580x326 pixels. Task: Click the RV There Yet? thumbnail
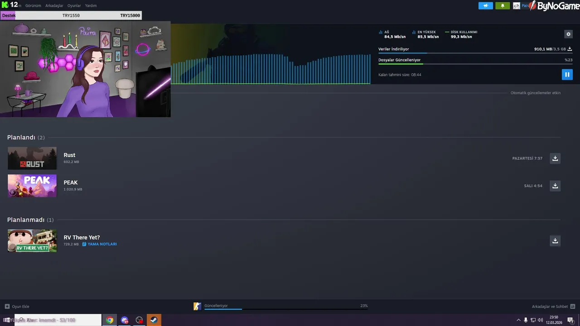(x=32, y=240)
